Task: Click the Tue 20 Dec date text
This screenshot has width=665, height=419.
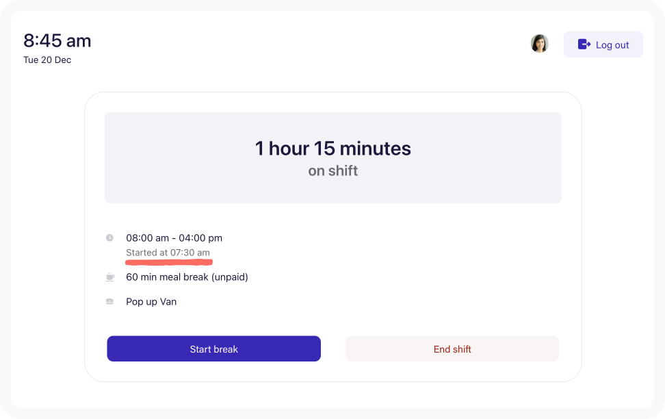Action: point(47,60)
